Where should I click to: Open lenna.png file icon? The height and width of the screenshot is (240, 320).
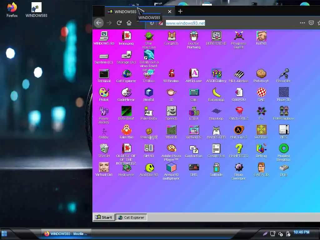click(x=126, y=36)
